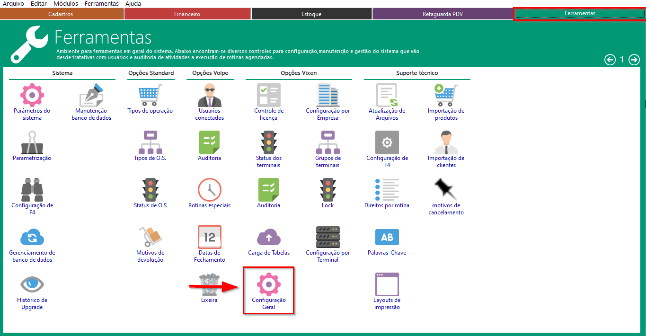Open Palavras-Chave icon
The width and height of the screenshot is (646, 336).
(x=387, y=237)
